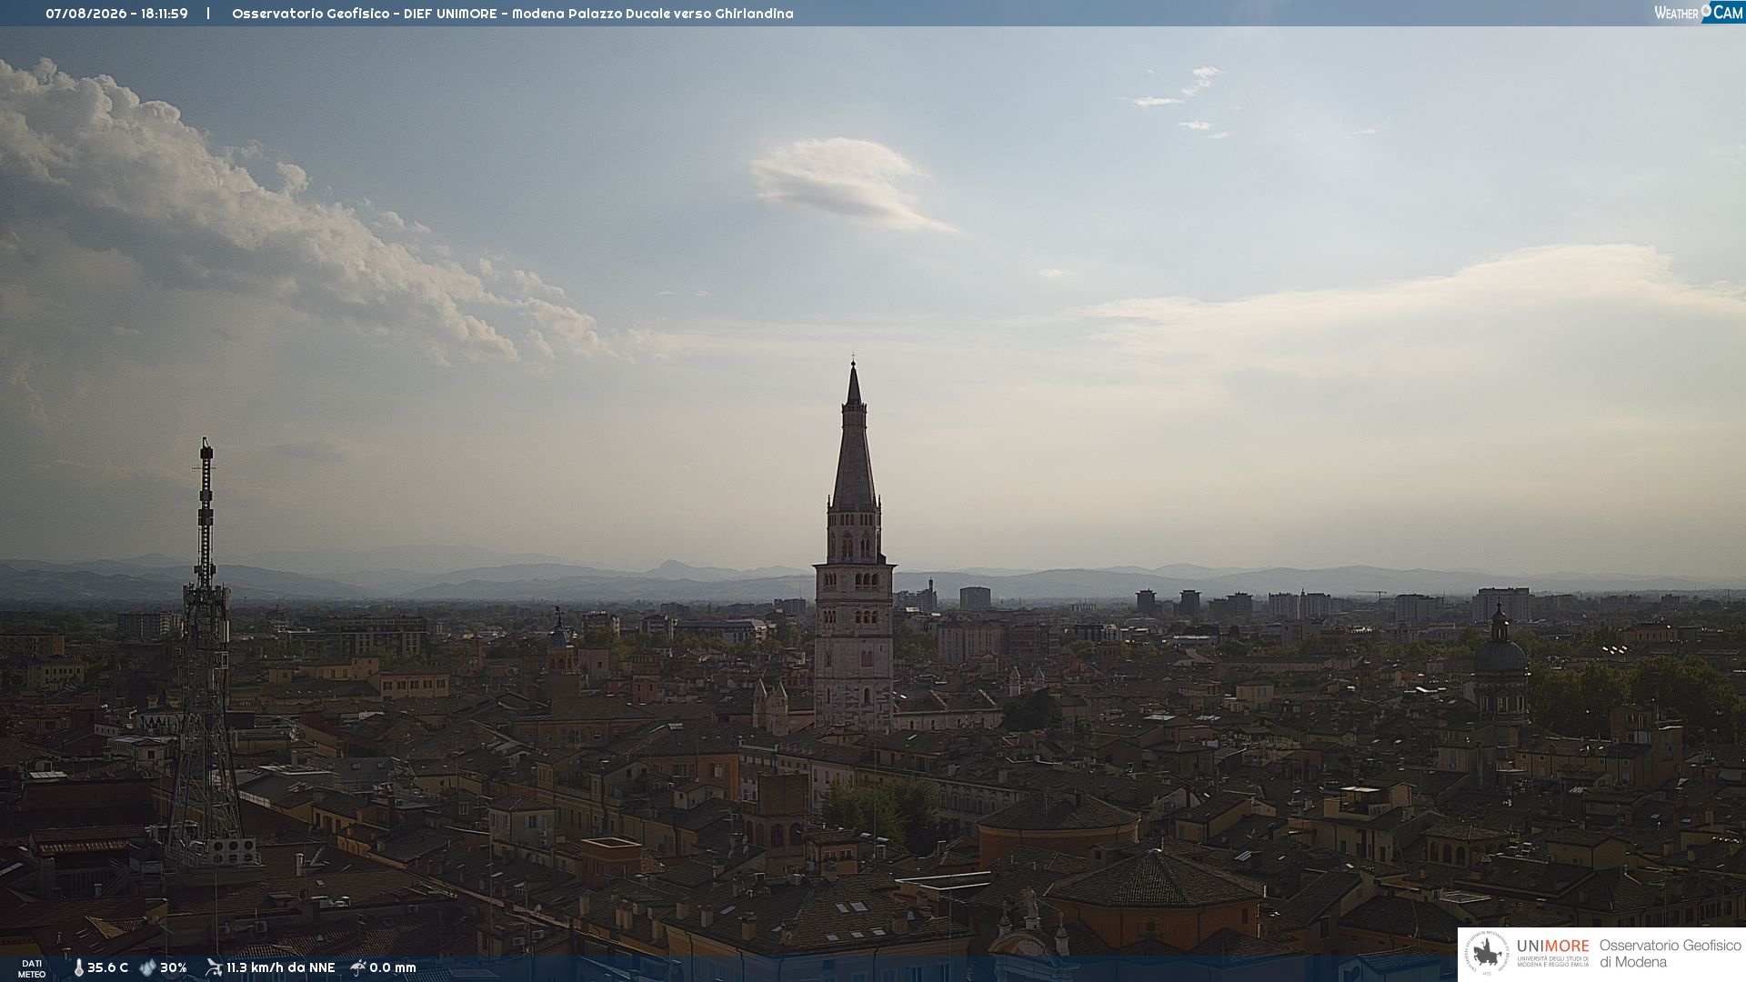This screenshot has height=982, width=1746.
Task: Click the WeatherCam logo
Action: tap(1699, 12)
